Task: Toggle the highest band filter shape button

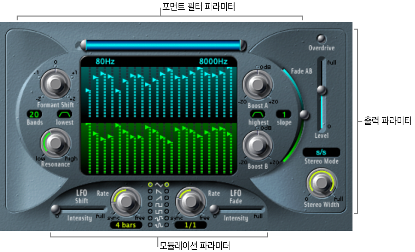Action: click(x=258, y=114)
